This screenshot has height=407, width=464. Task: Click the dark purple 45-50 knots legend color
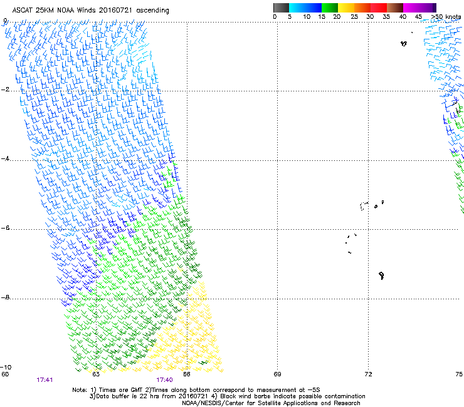pyautogui.click(x=428, y=8)
